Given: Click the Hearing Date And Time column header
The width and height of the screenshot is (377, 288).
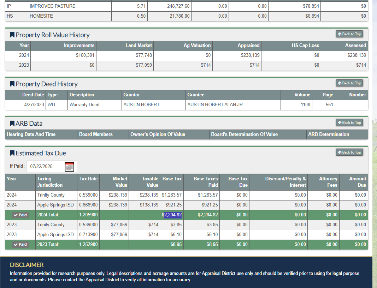Looking at the screenshot, I should click(x=31, y=134).
